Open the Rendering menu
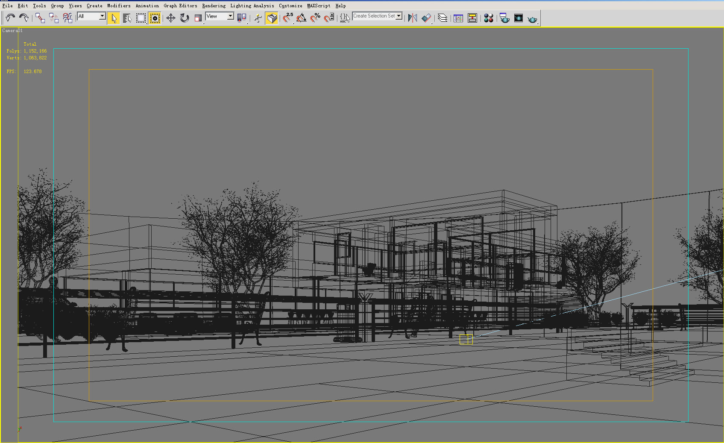724x443 pixels. click(x=214, y=6)
